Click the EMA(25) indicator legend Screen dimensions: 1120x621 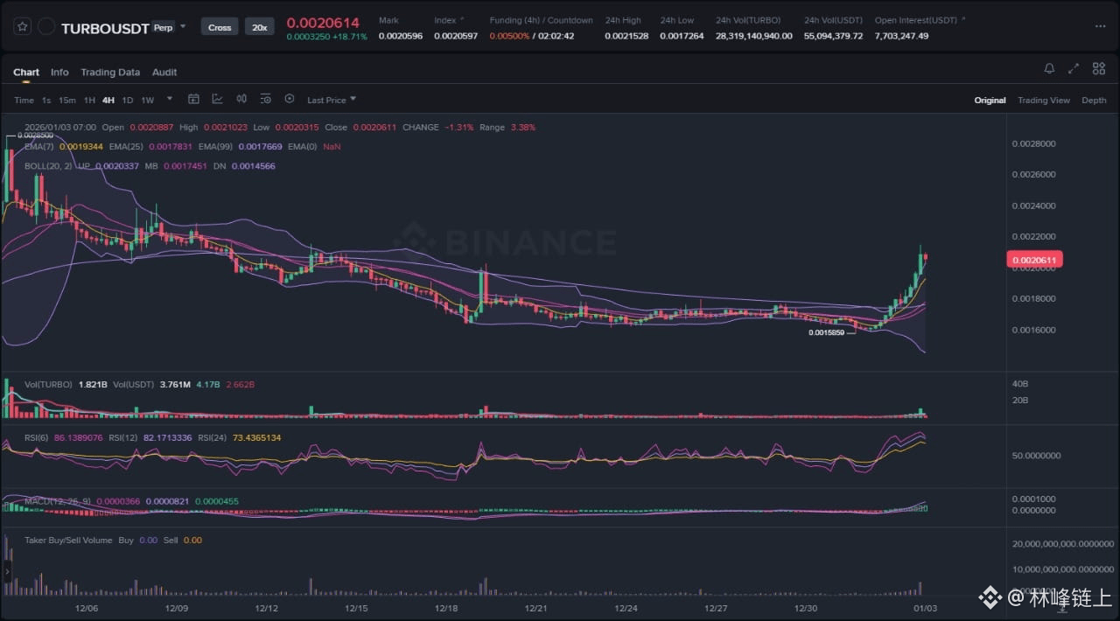pos(126,146)
